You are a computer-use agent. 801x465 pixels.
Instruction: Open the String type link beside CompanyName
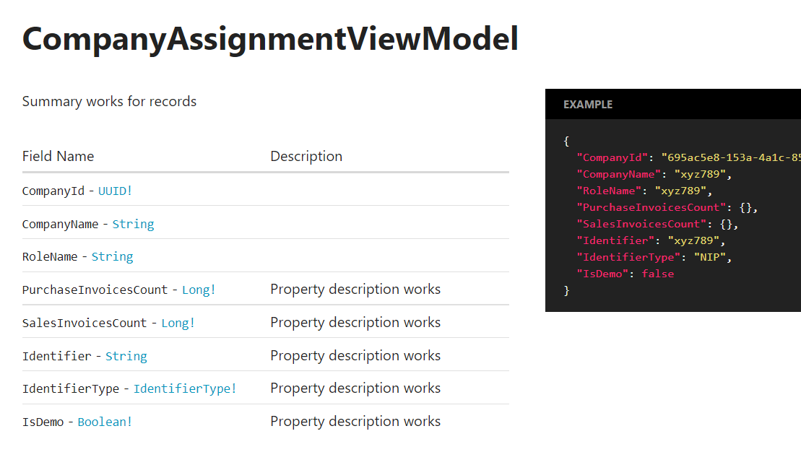[133, 224]
